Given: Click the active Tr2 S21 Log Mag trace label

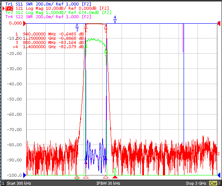Looking at the screenshot, I should click(57, 8).
